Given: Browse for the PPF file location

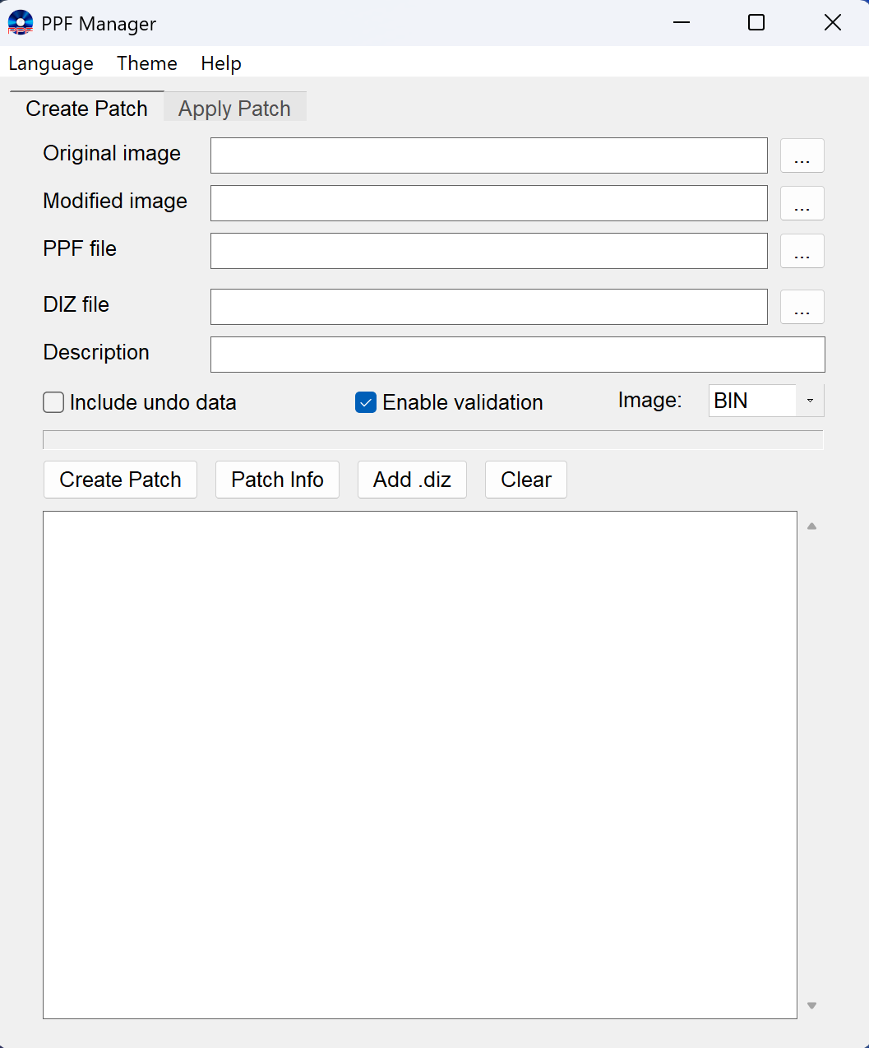Looking at the screenshot, I should pos(802,251).
